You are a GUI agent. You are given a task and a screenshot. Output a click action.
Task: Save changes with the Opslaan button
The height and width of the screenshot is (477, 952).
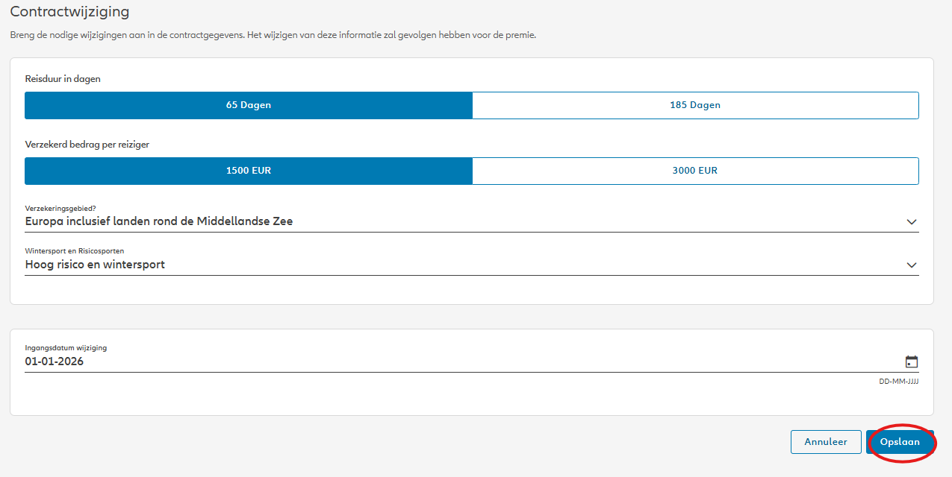pyautogui.click(x=900, y=442)
